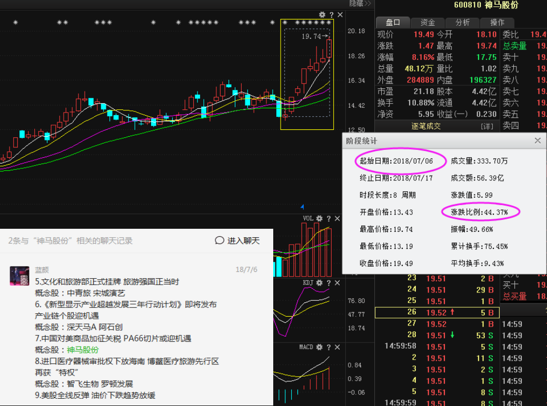This screenshot has width=547, height=406.
Task: Click 进入聊天 to open the chat
Action: pyautogui.click(x=237, y=240)
